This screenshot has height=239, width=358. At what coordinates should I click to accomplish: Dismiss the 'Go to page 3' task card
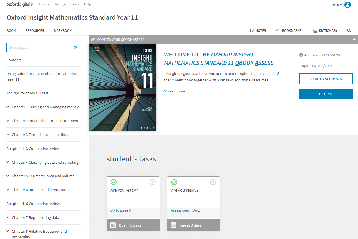[153, 182]
